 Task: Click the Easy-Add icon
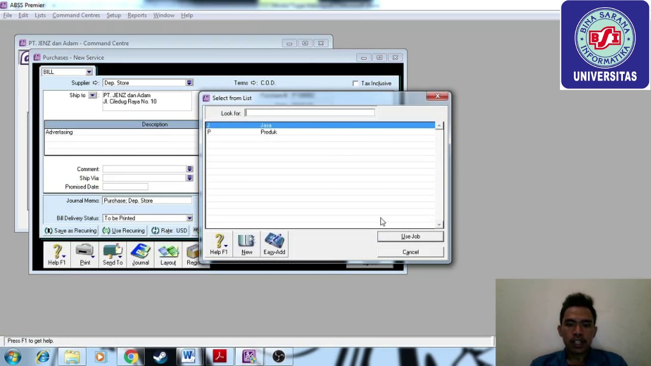tap(274, 245)
